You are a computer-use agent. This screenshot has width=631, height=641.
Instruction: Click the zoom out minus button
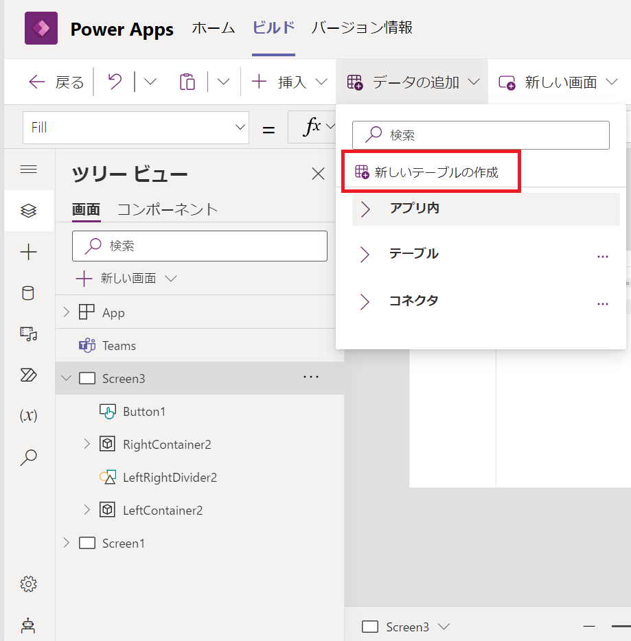pos(589,626)
